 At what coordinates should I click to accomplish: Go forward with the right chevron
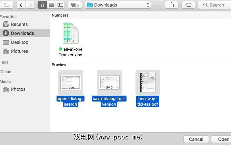click(x=30, y=5)
